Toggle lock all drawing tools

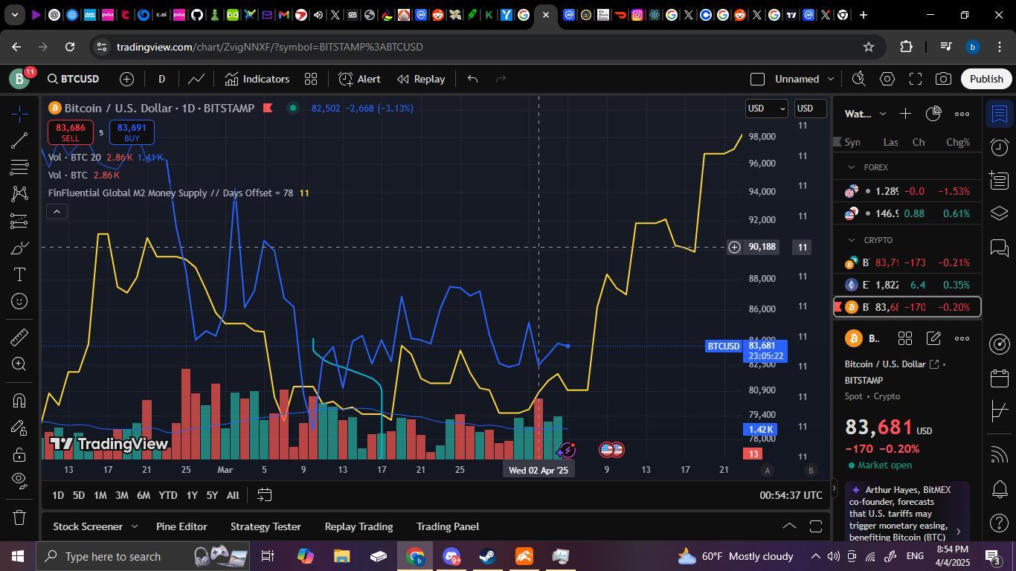click(x=20, y=454)
